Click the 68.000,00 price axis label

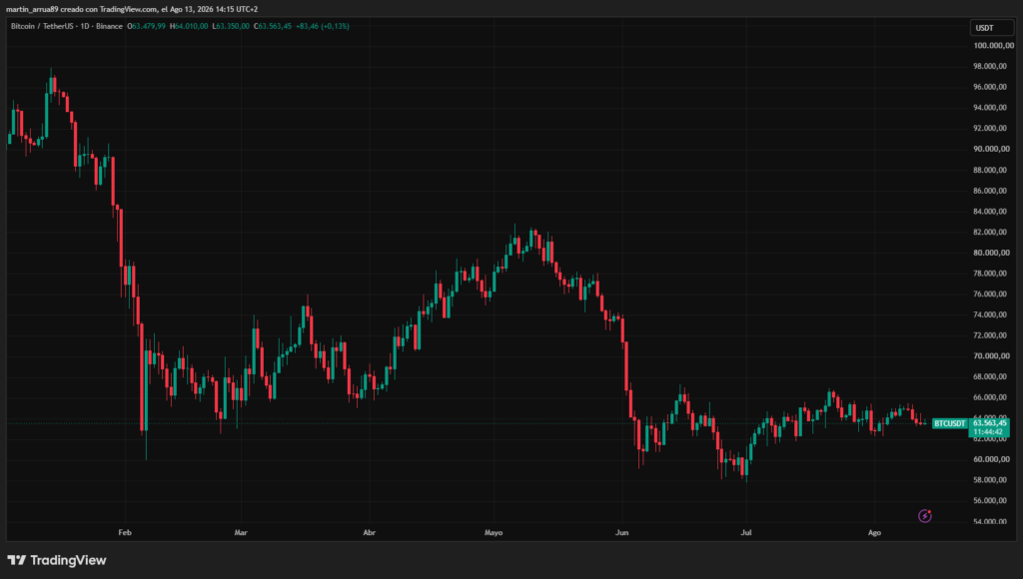[x=990, y=377]
